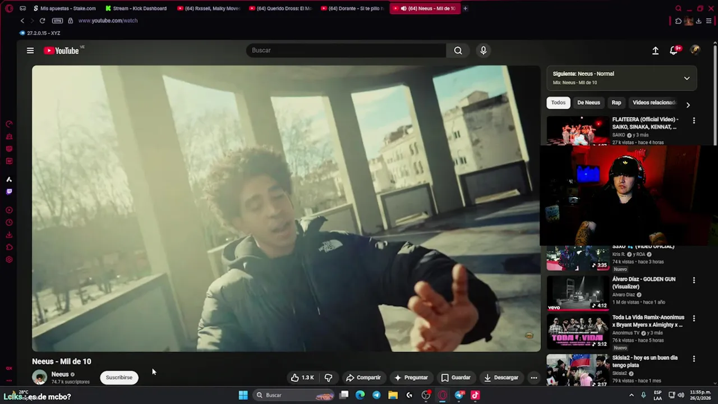Viewport: 718px width, 404px height.
Task: Click the search magnifier button on YouTube
Action: [x=458, y=50]
